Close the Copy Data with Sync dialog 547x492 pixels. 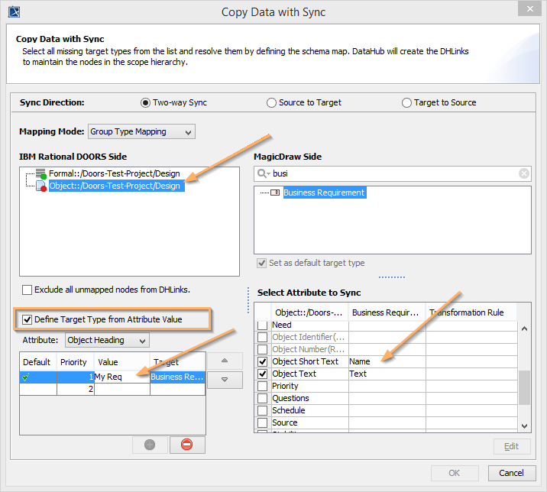pyautogui.click(x=529, y=8)
